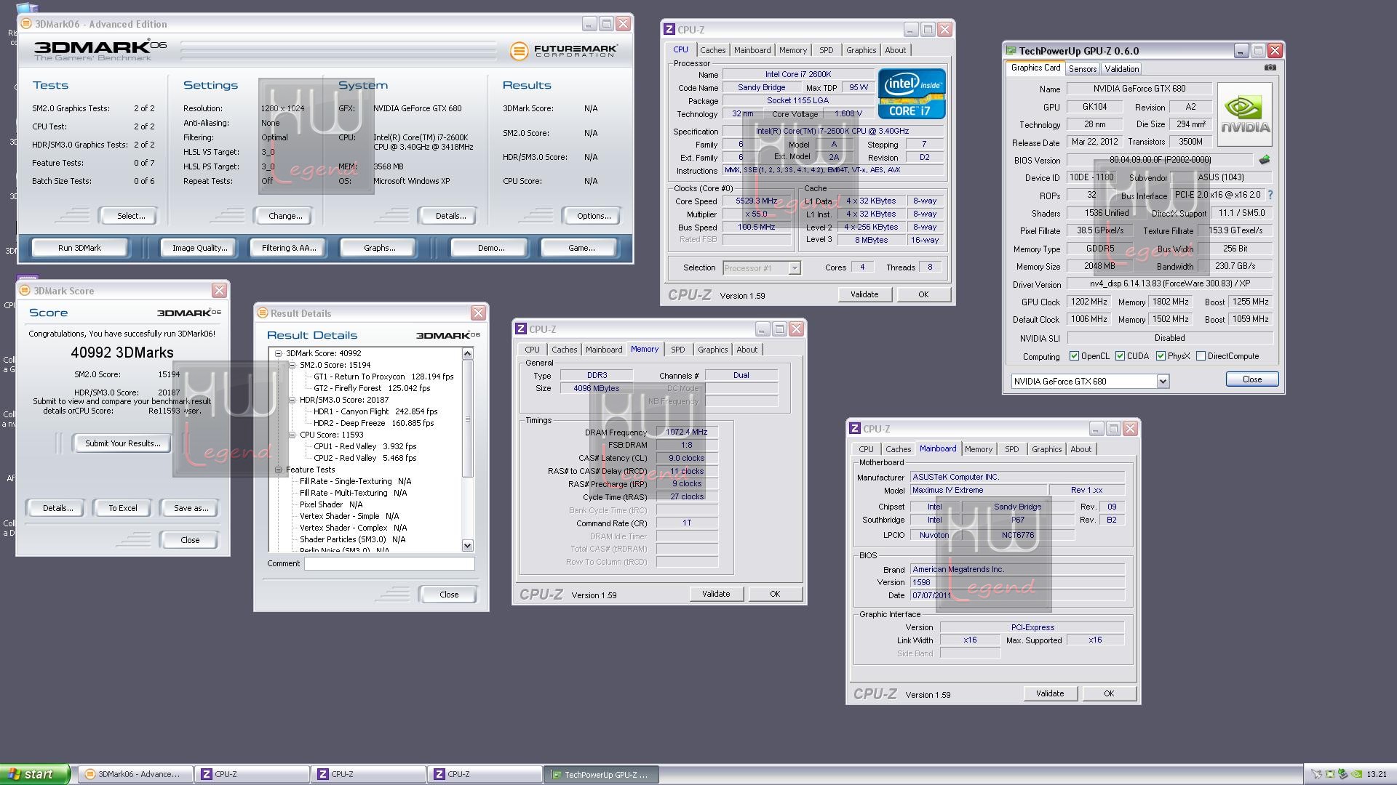Collapse the CPU Score tree node
1397x785 pixels.
(x=292, y=435)
